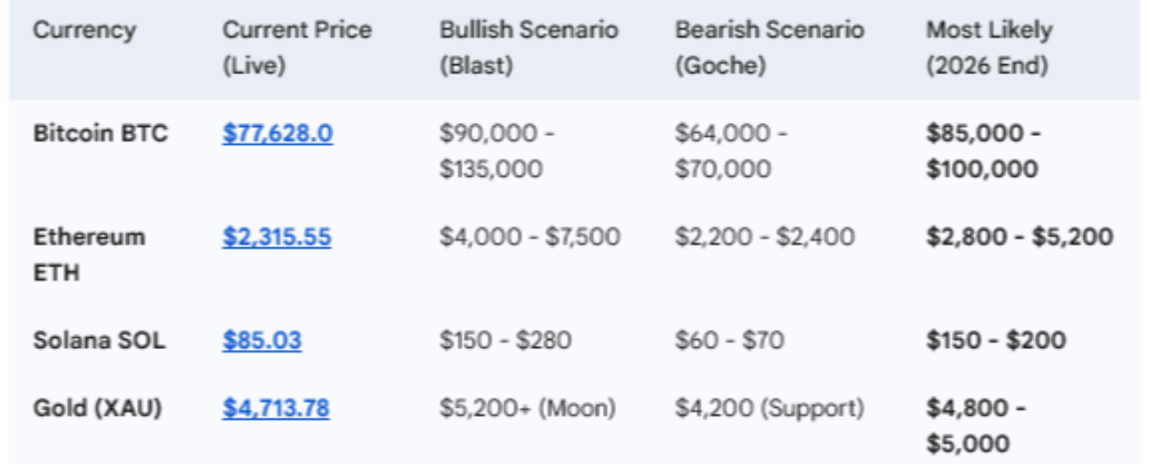The image size is (1161, 464).
Task: Click the Gold (XAU) row label
Action: (x=97, y=408)
